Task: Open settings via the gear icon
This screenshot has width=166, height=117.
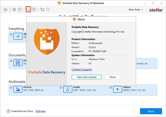Action: coord(14,9)
